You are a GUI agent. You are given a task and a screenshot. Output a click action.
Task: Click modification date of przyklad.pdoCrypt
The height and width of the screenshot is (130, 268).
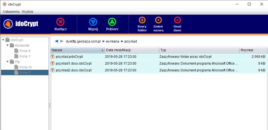coord(121,57)
